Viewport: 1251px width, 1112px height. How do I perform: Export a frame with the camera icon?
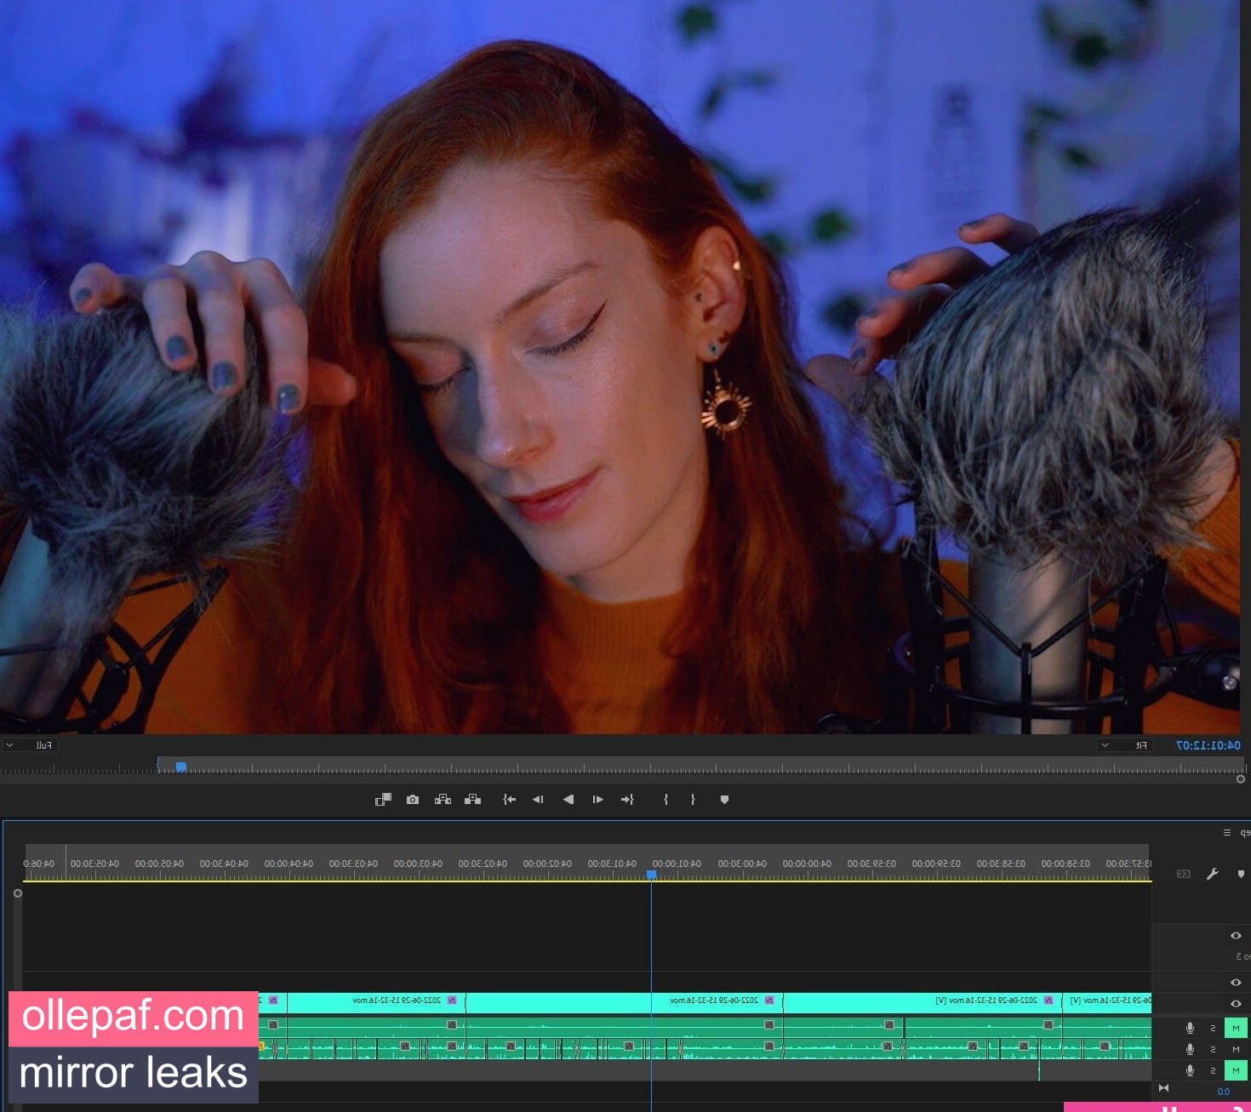point(413,800)
